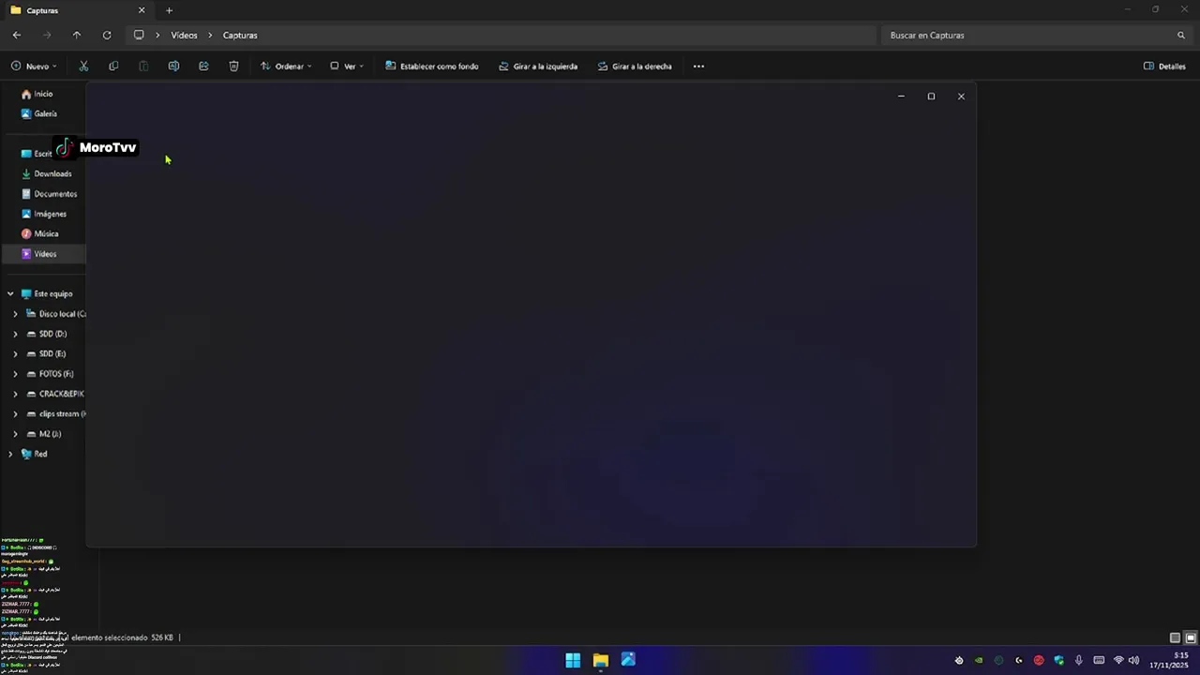Image resolution: width=1200 pixels, height=675 pixels.
Task: Open the Windows Start menu
Action: 573,660
